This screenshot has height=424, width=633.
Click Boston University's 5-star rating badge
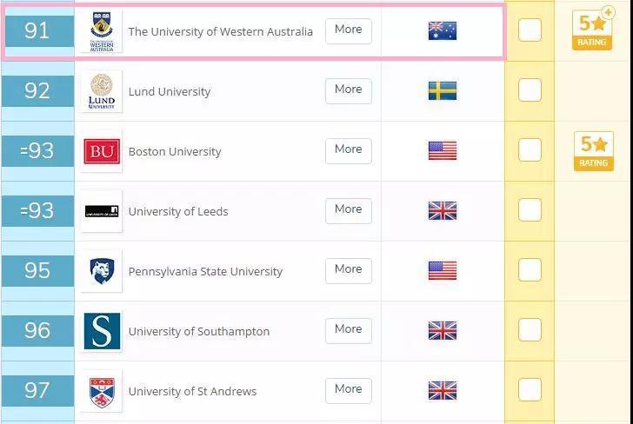point(593,151)
